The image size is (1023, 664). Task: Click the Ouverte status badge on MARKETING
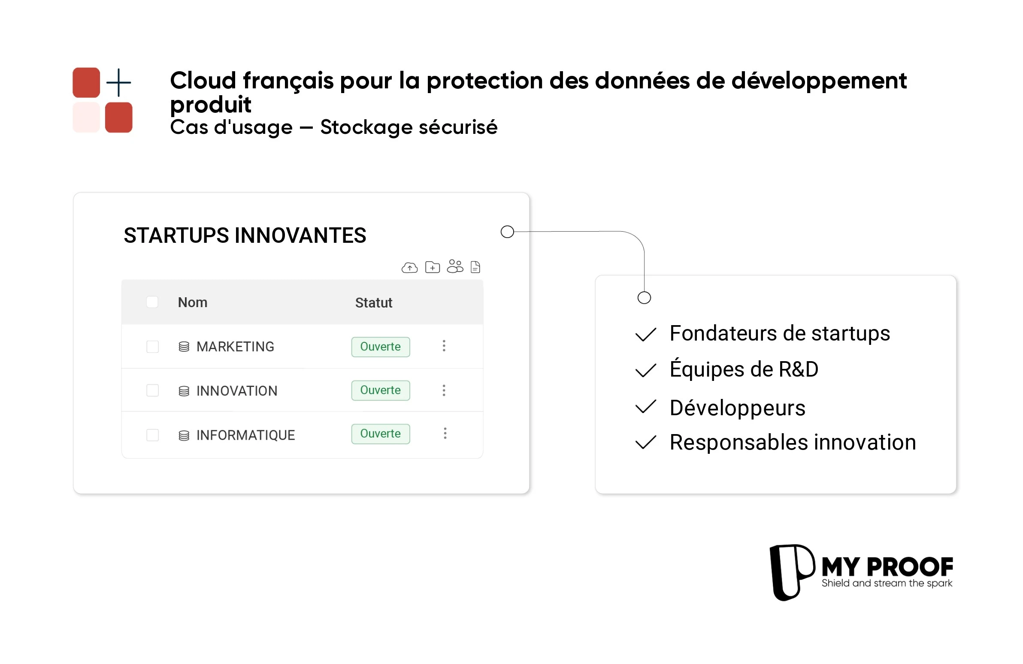(x=380, y=346)
